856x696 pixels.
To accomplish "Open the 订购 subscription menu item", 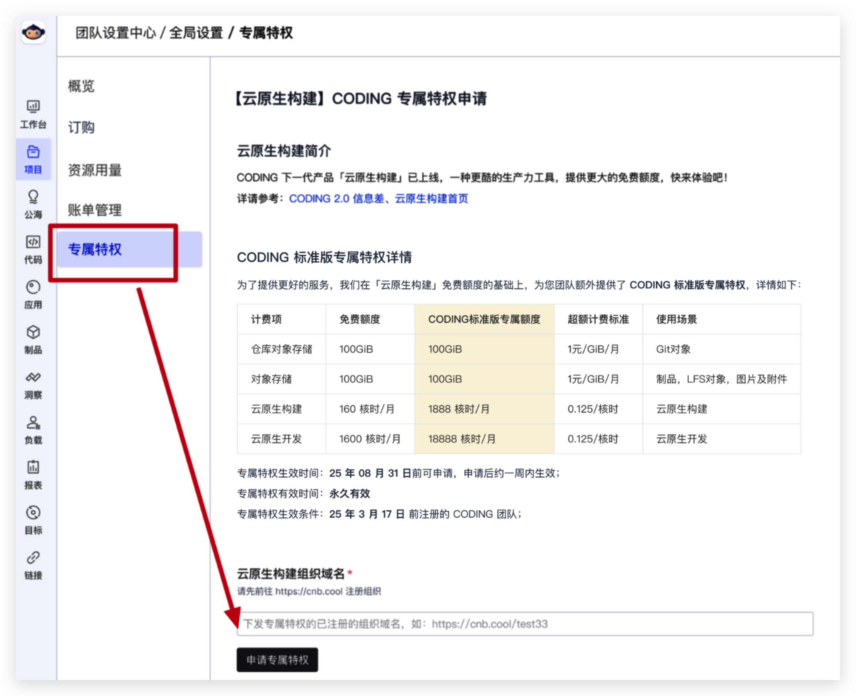I will 81,128.
